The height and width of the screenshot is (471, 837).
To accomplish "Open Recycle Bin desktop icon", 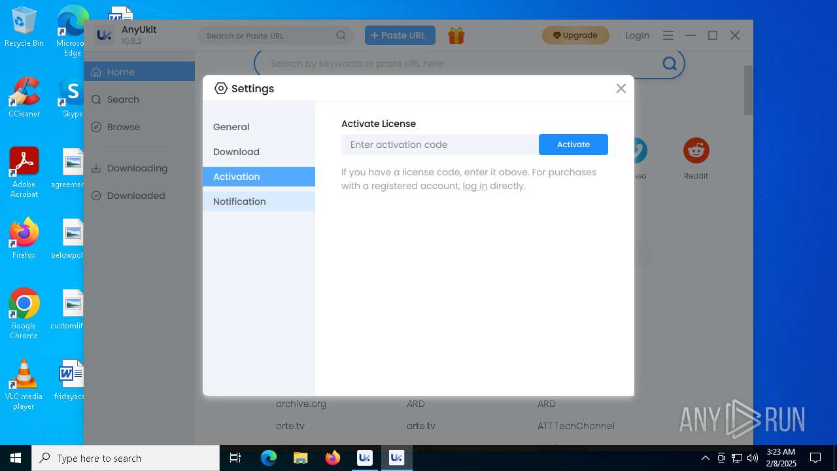I will [24, 27].
